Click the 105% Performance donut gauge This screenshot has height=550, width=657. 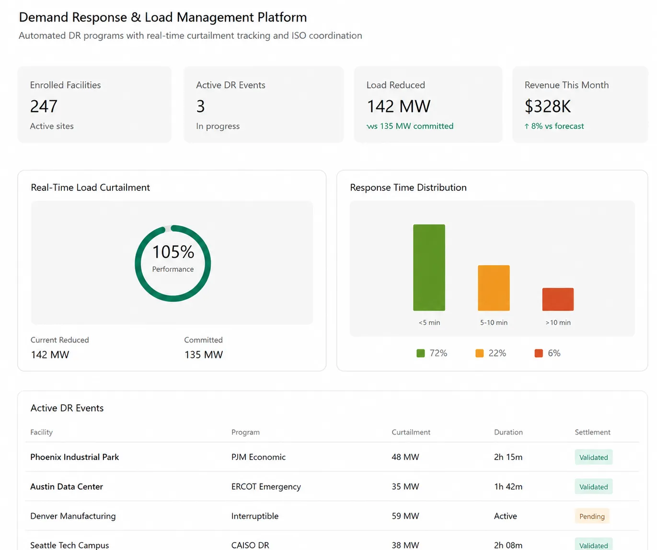173,264
